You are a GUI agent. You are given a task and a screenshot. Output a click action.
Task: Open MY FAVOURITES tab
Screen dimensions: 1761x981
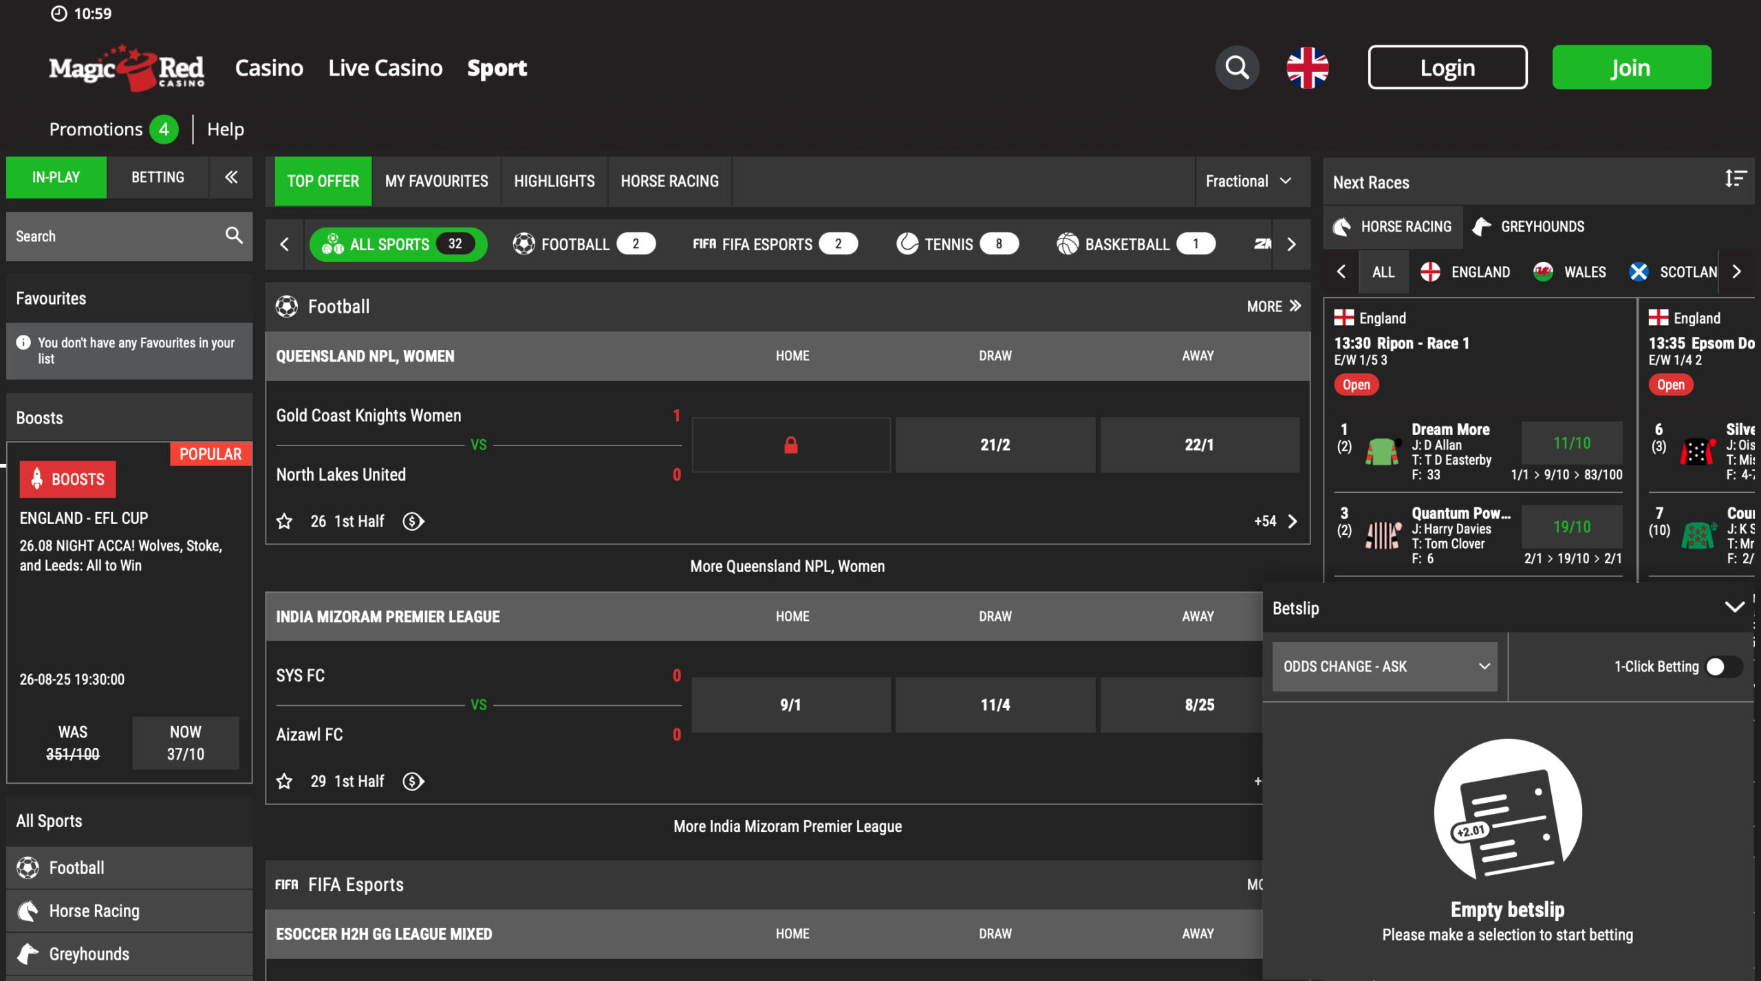436,181
